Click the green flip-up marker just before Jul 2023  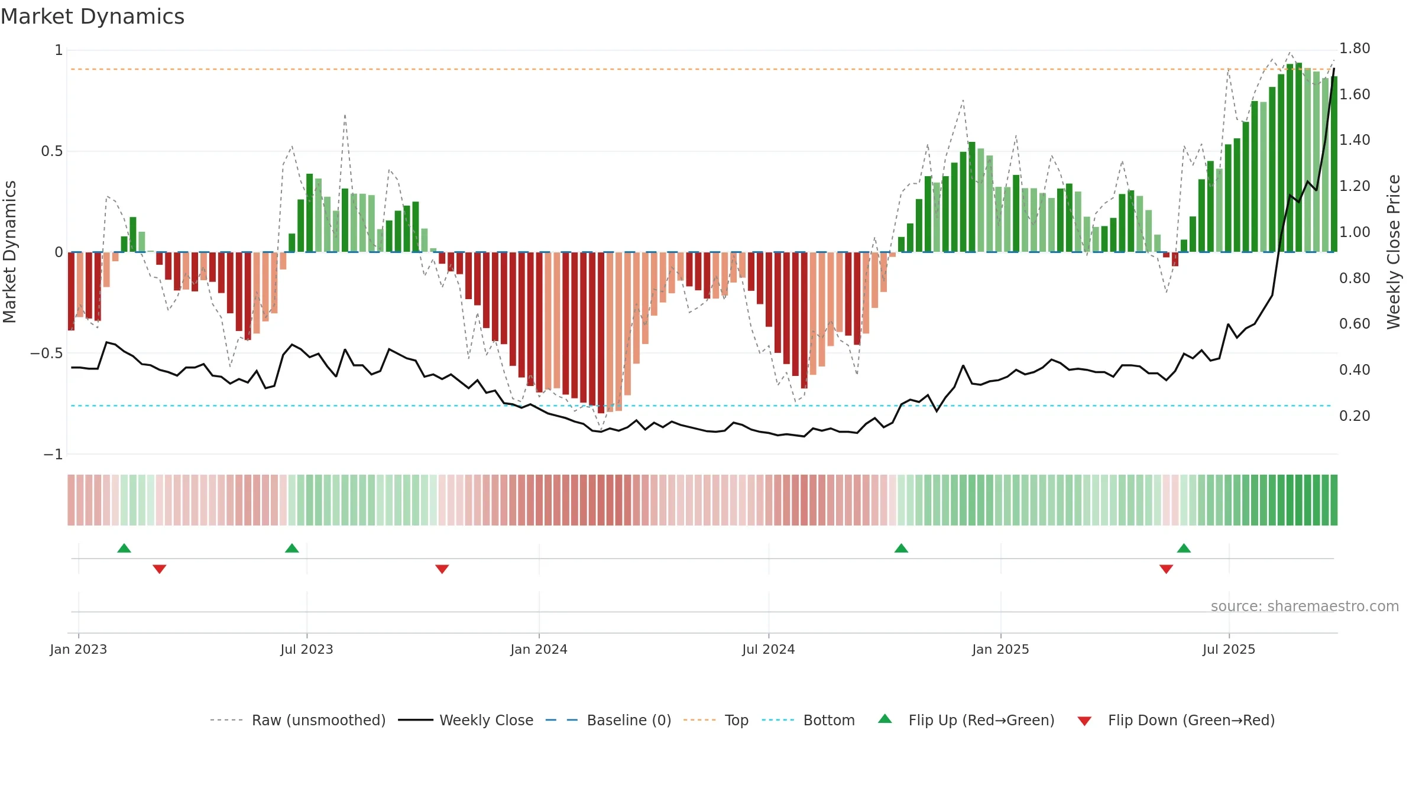[292, 549]
